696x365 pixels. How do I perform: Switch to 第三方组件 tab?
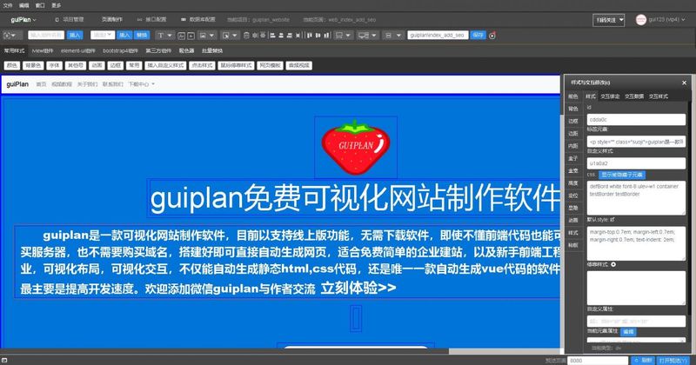[158, 51]
